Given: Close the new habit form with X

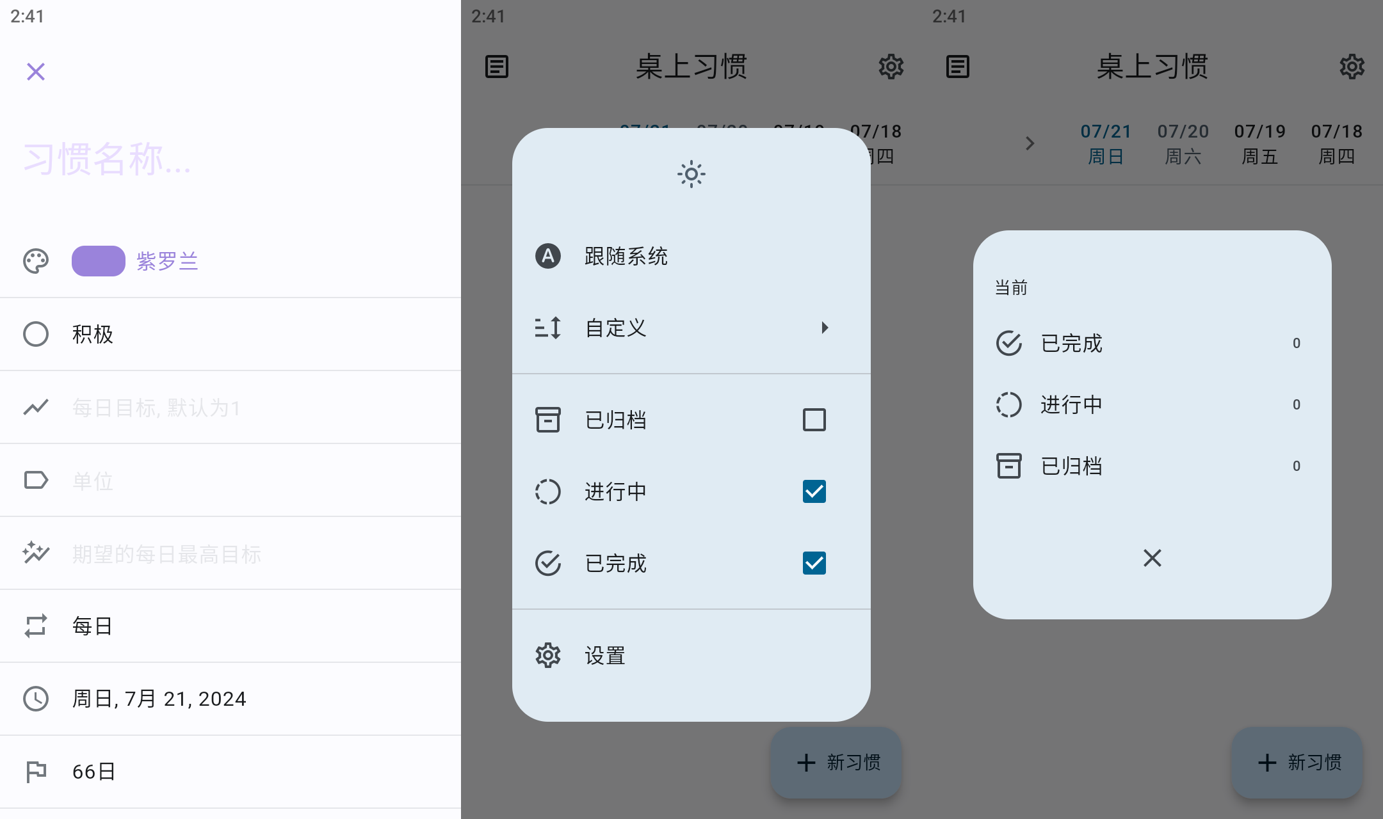Looking at the screenshot, I should point(36,71).
